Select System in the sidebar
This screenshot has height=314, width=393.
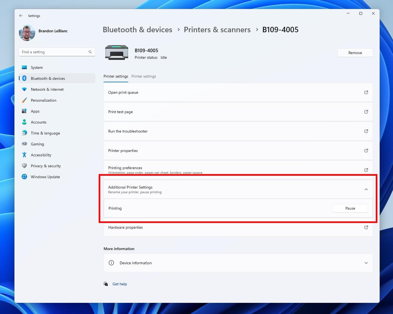pos(24,67)
